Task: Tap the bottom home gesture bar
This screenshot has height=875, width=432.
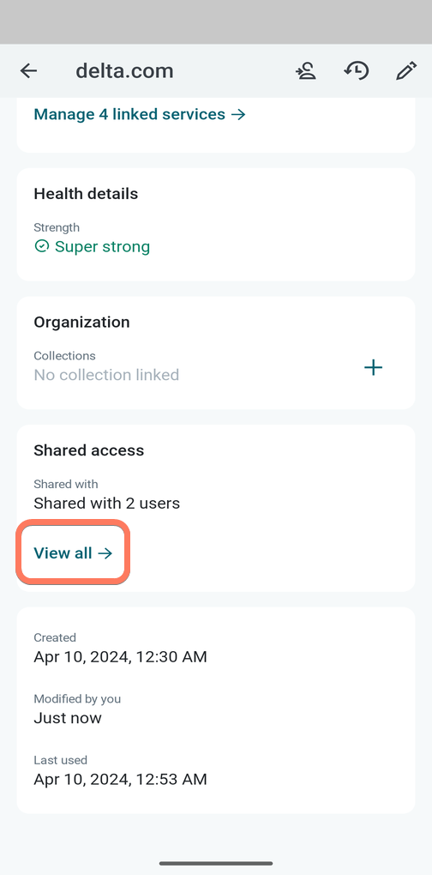Action: (216, 863)
